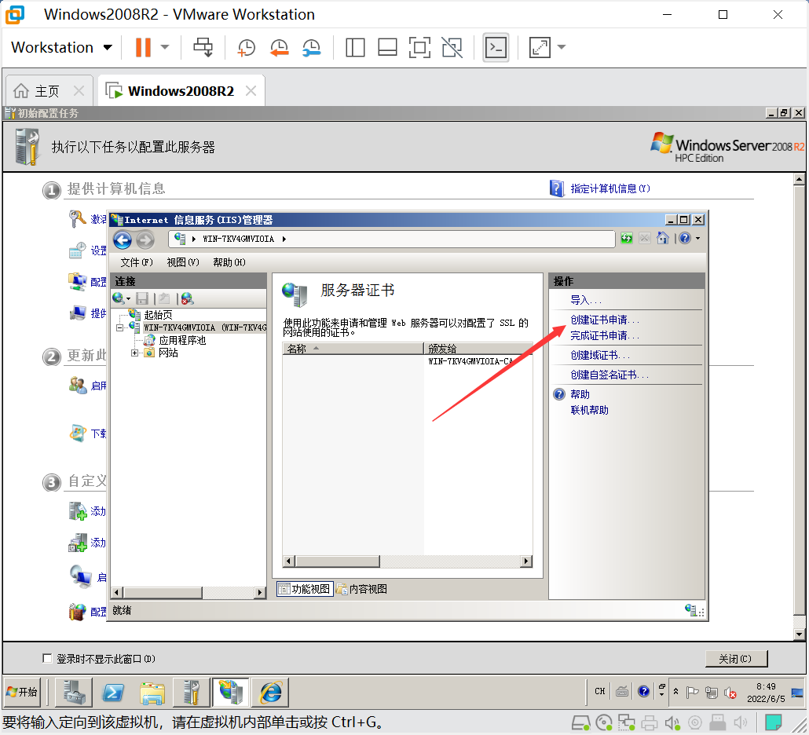Click the 导入... action
Screen dimensions: 809x735
(x=586, y=300)
